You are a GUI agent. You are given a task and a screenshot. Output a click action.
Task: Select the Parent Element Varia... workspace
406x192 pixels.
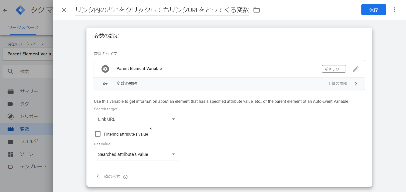click(28, 54)
